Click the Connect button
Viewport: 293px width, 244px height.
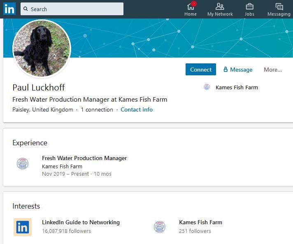point(201,69)
